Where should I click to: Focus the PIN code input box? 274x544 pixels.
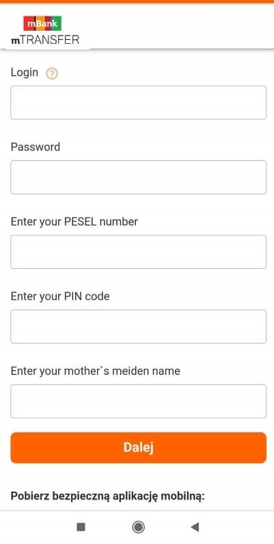click(138, 326)
